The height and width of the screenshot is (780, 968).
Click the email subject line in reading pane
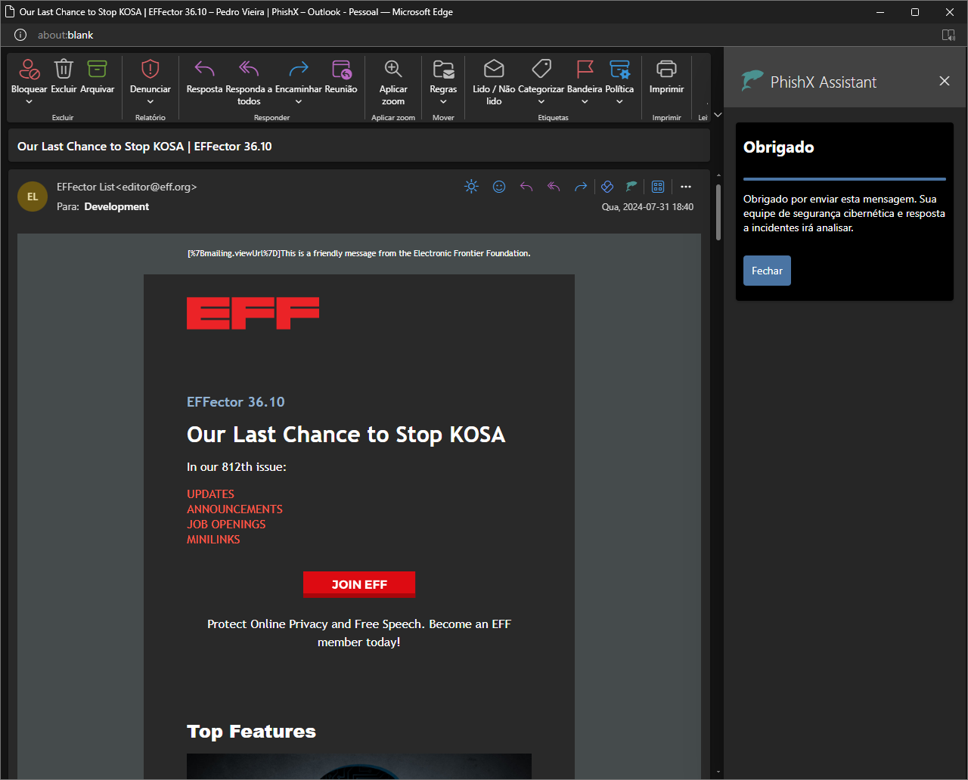(144, 146)
